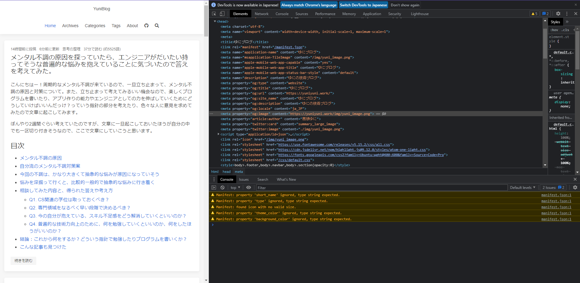Switch to the Security tab

tap(395, 14)
